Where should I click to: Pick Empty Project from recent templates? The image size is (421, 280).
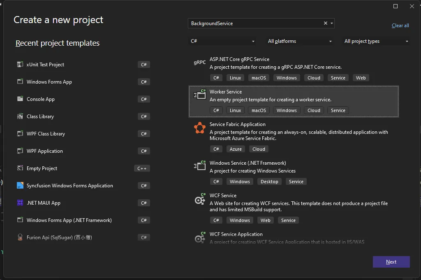click(42, 168)
